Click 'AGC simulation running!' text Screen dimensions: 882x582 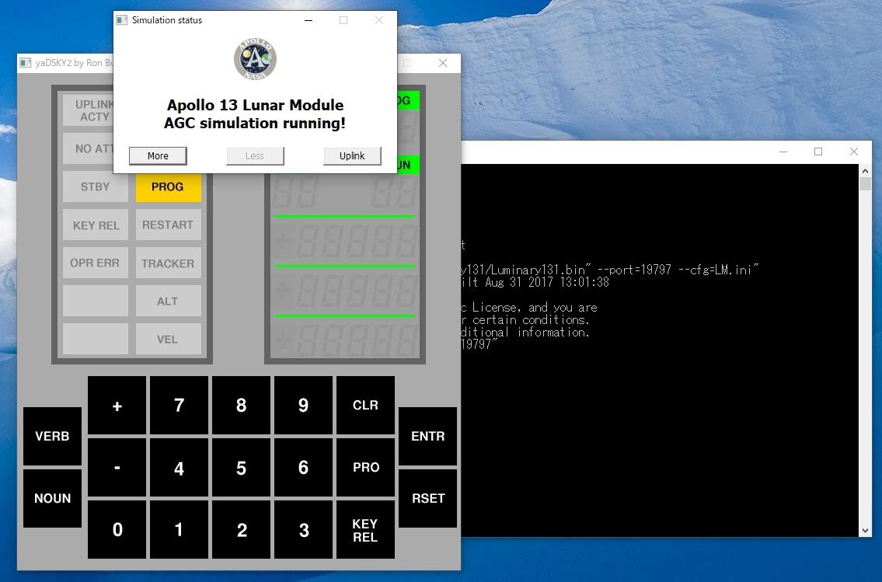click(255, 123)
